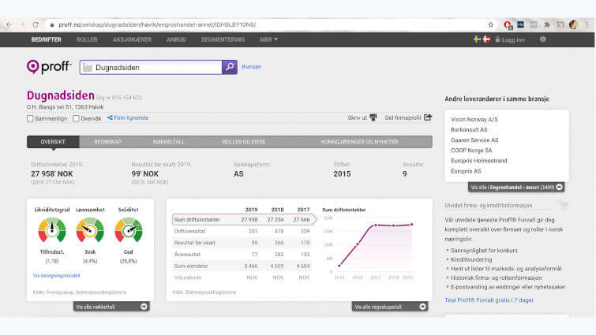
Task: Click the Bransjer link
Action: (252, 66)
